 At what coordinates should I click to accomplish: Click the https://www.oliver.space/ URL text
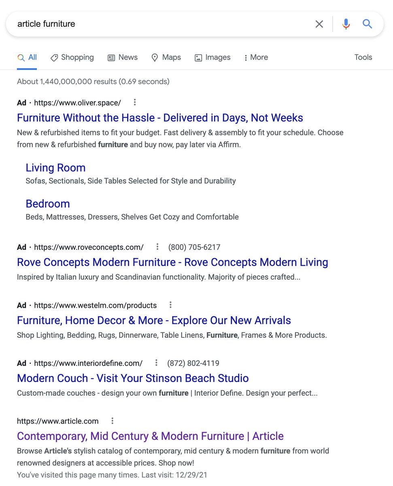[x=77, y=103]
